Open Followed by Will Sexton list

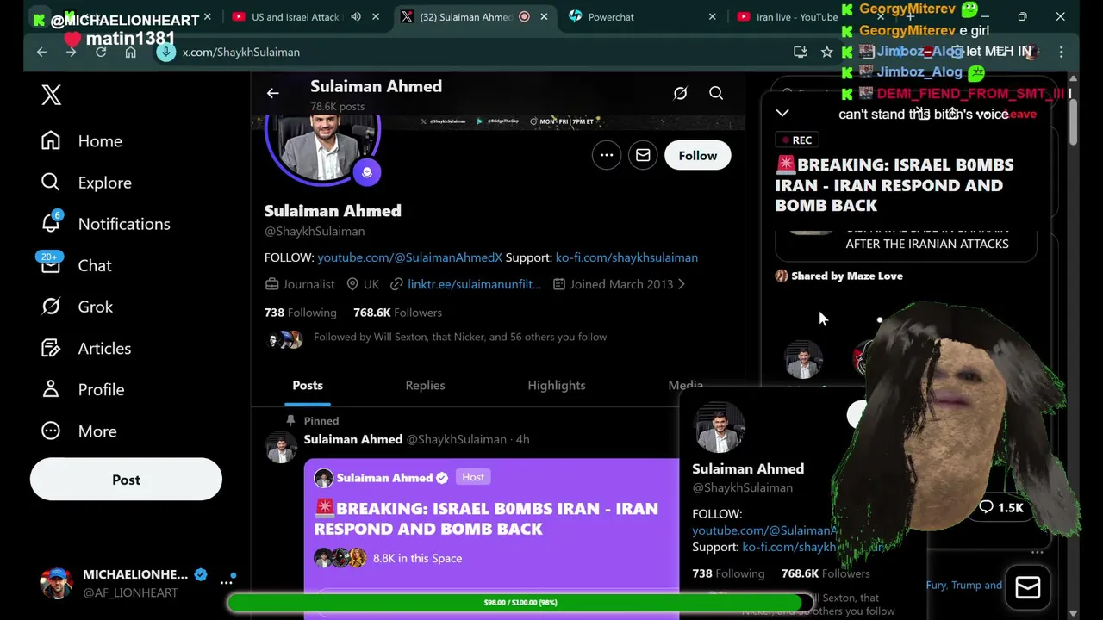point(460,337)
